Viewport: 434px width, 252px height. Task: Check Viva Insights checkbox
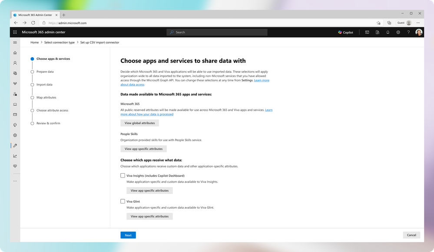coord(123,175)
